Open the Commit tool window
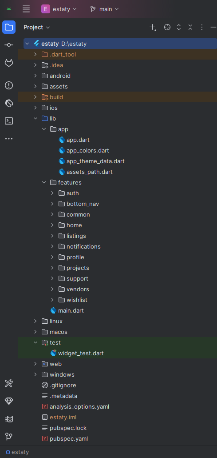 click(9, 45)
